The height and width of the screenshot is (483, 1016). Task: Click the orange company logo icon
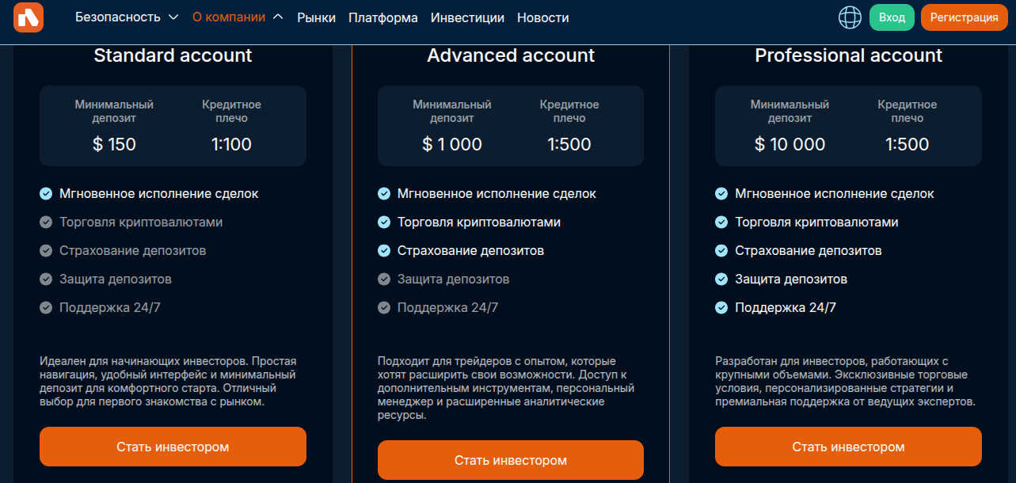point(29,17)
